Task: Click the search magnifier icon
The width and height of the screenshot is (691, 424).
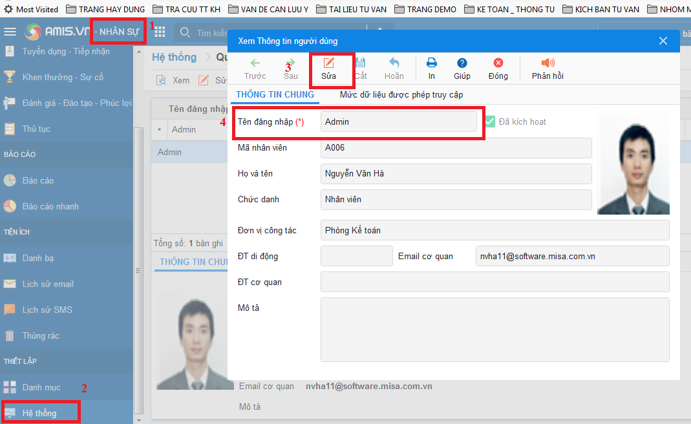Action: pyautogui.click(x=185, y=32)
